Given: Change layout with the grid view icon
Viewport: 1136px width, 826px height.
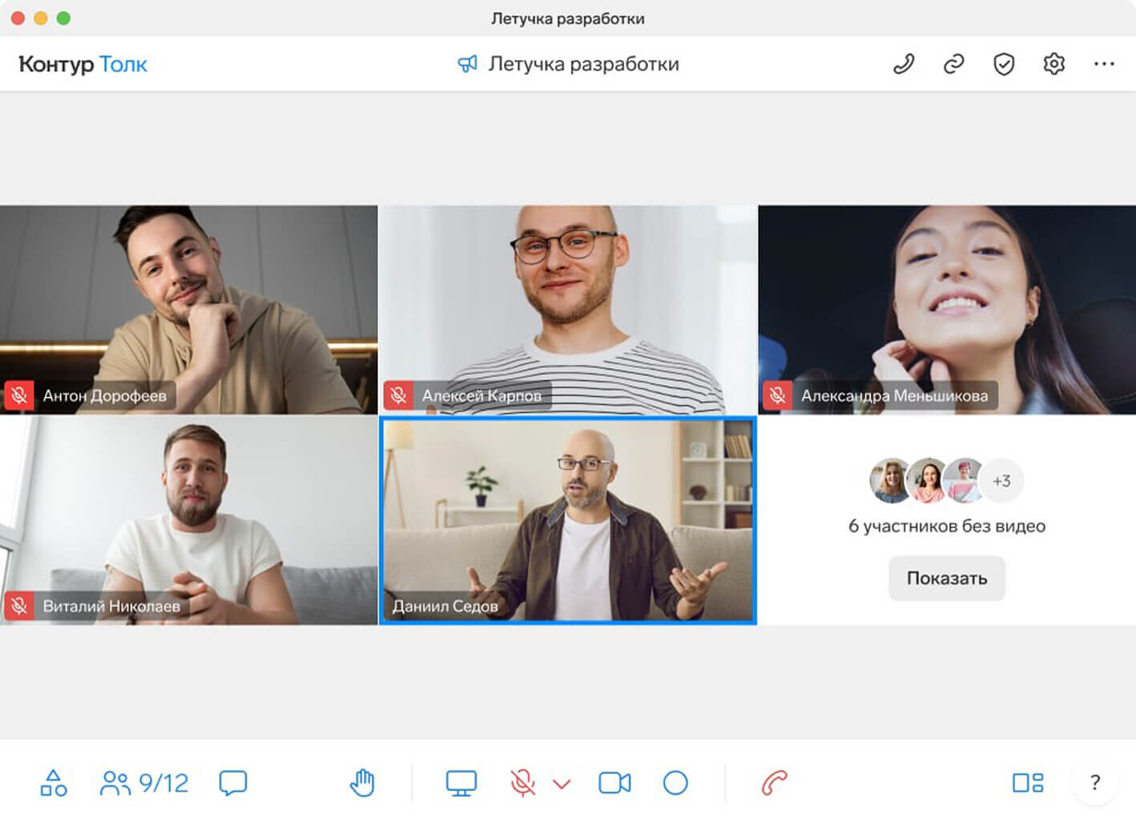Looking at the screenshot, I should point(1028,783).
